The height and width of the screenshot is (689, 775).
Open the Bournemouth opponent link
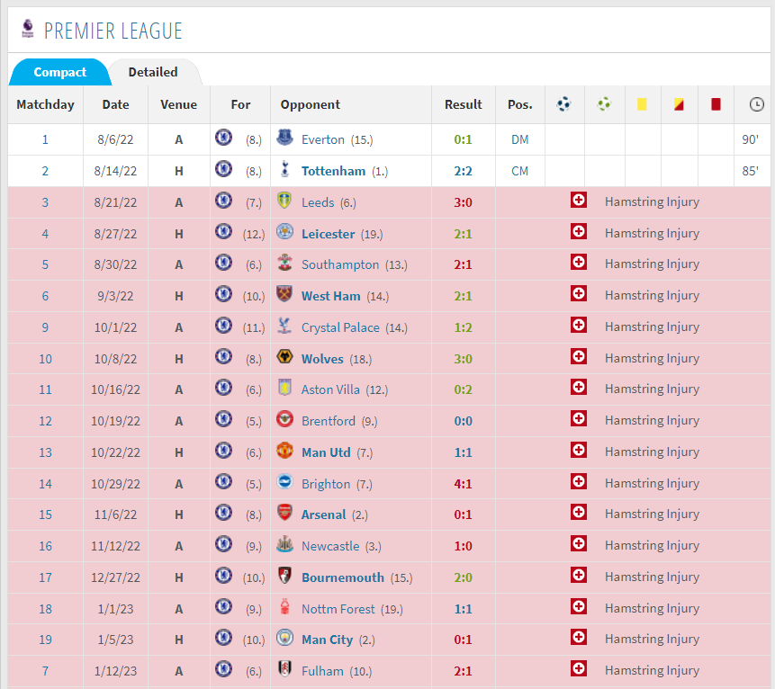tap(343, 577)
